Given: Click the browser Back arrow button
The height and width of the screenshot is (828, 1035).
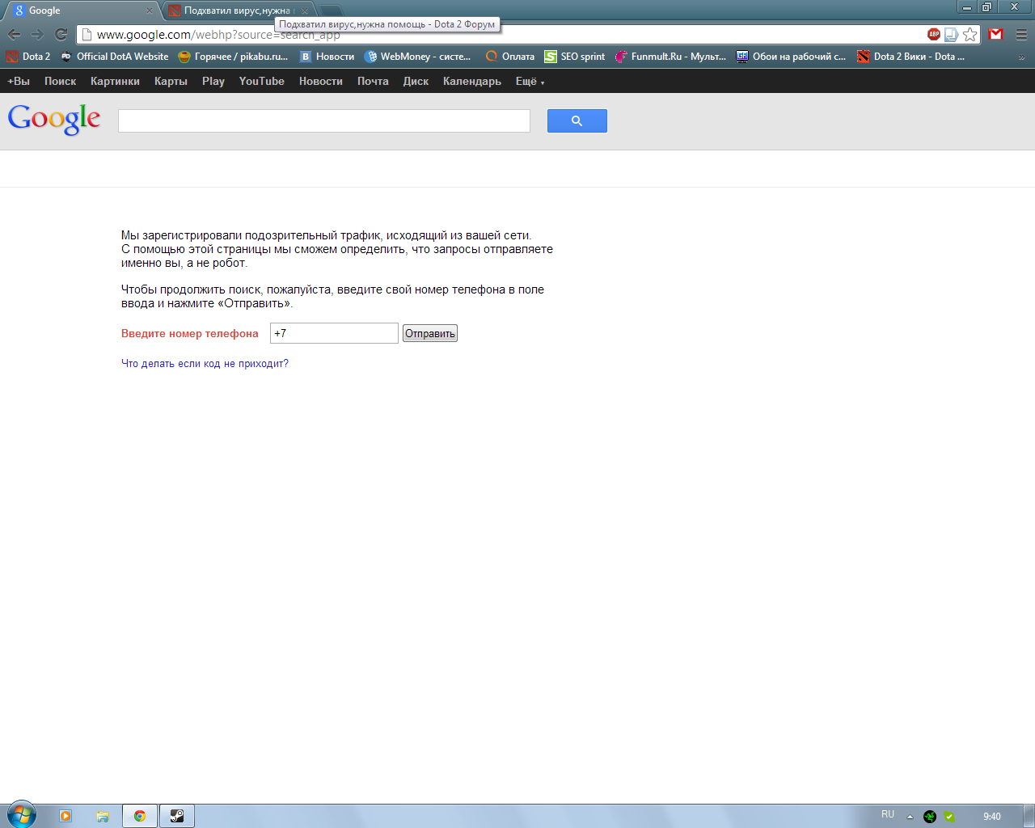Looking at the screenshot, I should pos(14,34).
